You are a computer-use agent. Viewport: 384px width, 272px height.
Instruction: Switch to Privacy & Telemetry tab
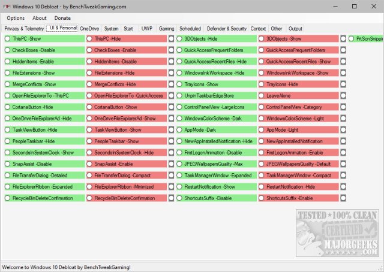click(x=24, y=29)
